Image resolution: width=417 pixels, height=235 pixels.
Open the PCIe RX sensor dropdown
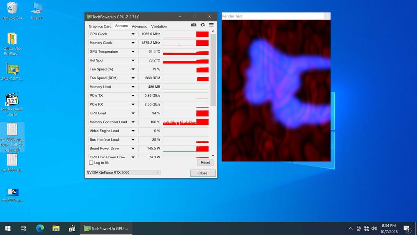pyautogui.click(x=133, y=104)
